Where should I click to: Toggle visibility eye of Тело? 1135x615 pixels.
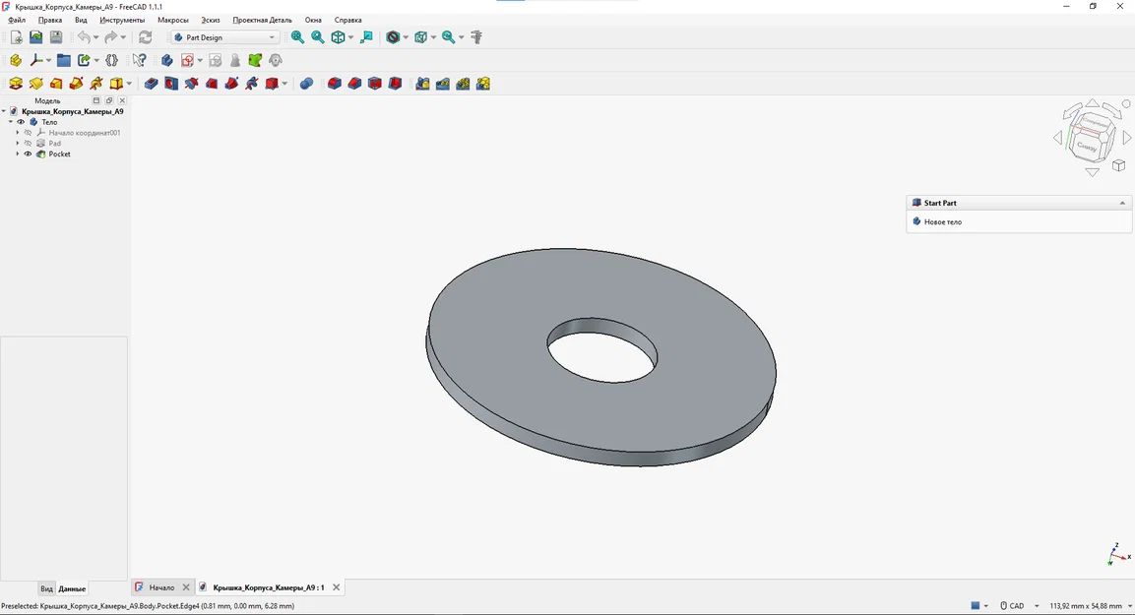click(21, 122)
